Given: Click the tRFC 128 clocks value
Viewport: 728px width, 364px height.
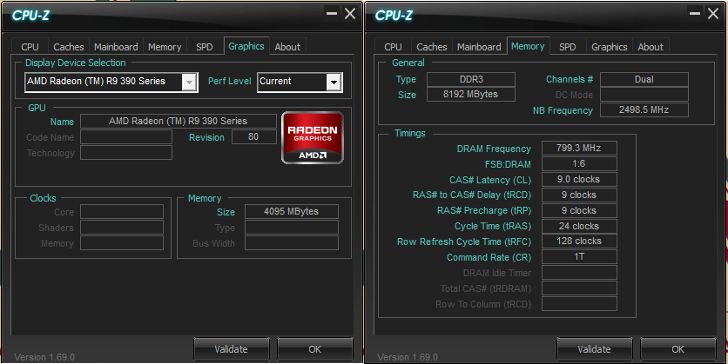Looking at the screenshot, I should pos(579,242).
